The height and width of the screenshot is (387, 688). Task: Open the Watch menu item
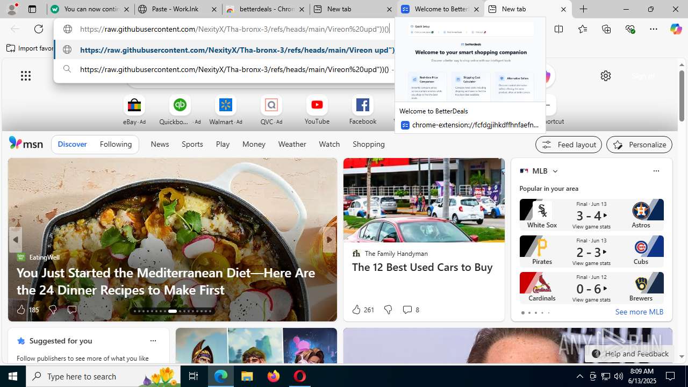pyautogui.click(x=329, y=144)
